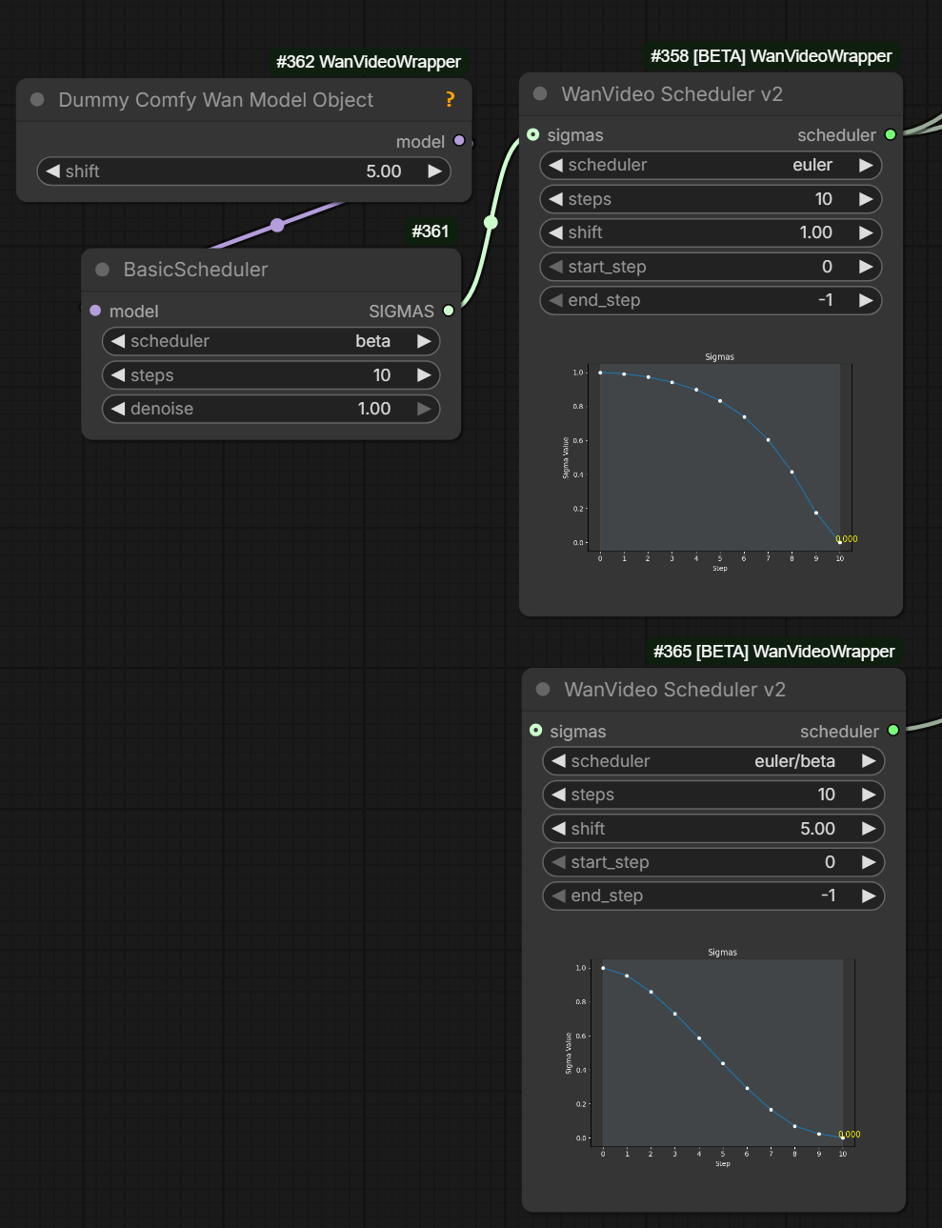The height and width of the screenshot is (1228, 942).
Task: Increase steps using the right arrow on node #358
Action: 868,198
